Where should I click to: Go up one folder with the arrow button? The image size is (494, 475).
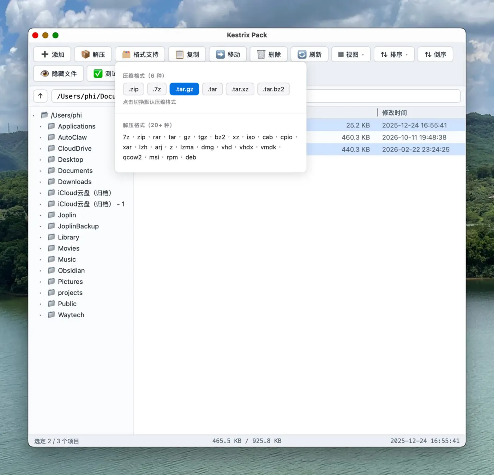(40, 96)
